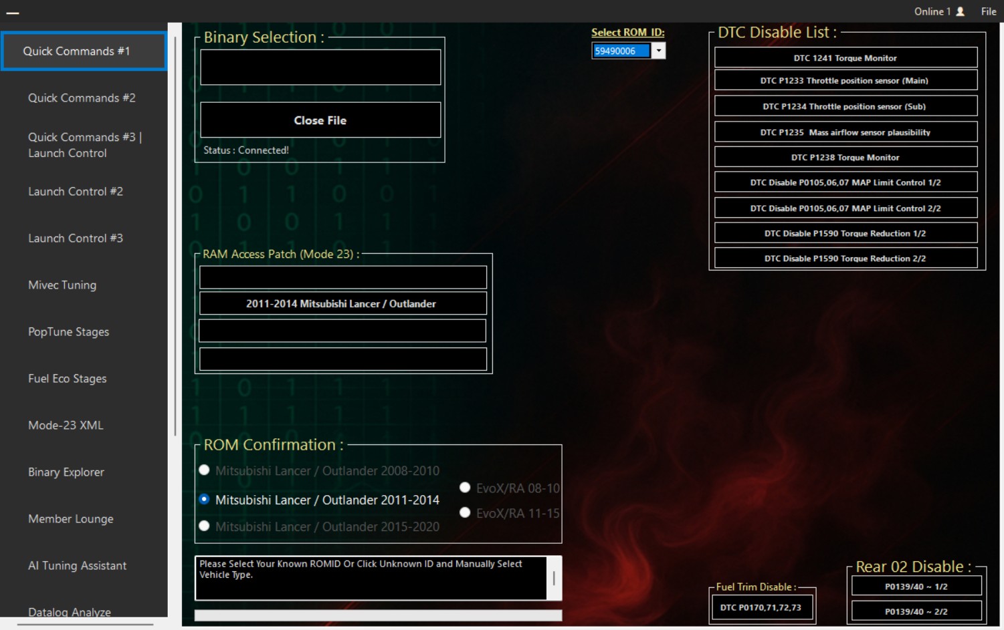Click the Close File button
Viewport: 1004px width, 630px height.
pos(320,120)
